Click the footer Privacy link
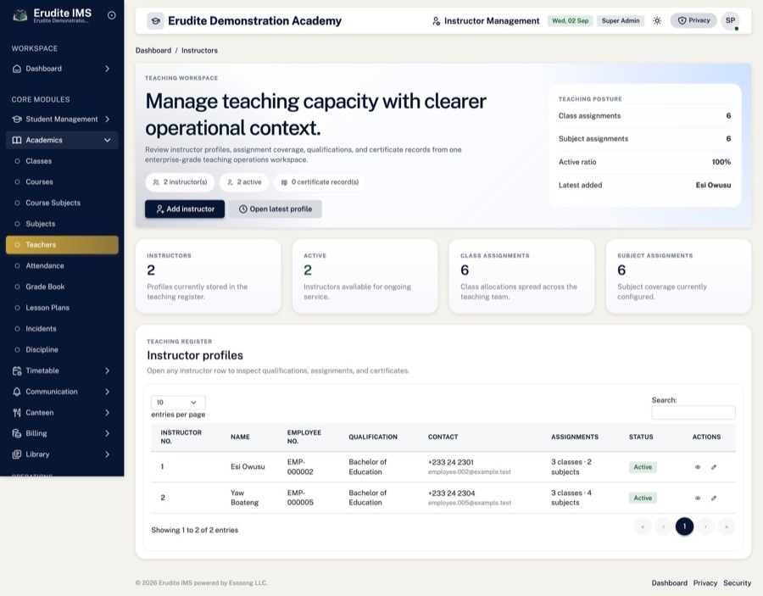 click(705, 583)
